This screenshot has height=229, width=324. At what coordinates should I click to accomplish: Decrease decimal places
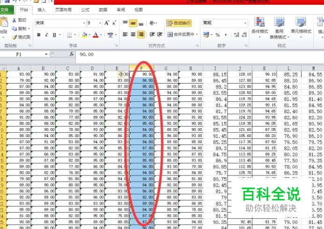click(244, 35)
